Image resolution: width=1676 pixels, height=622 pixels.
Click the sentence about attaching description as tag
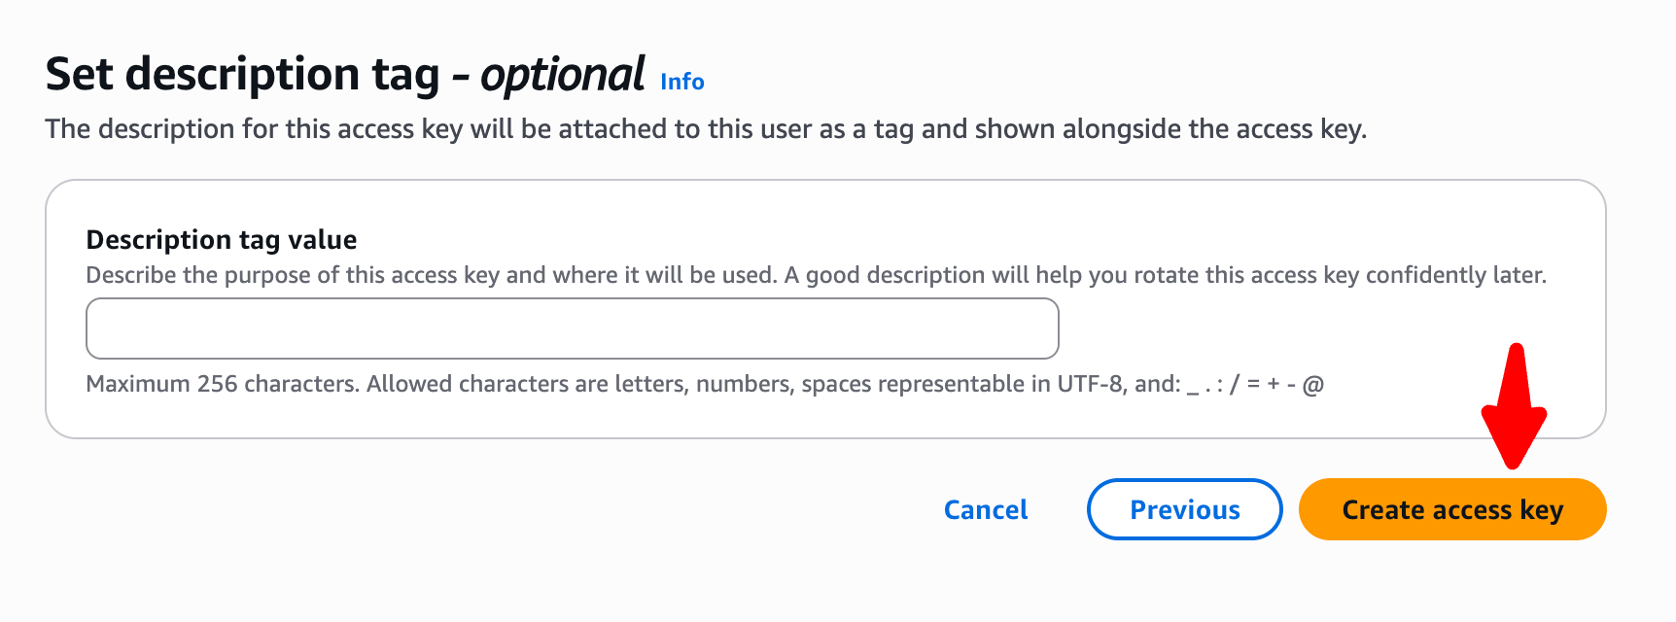pos(706,129)
